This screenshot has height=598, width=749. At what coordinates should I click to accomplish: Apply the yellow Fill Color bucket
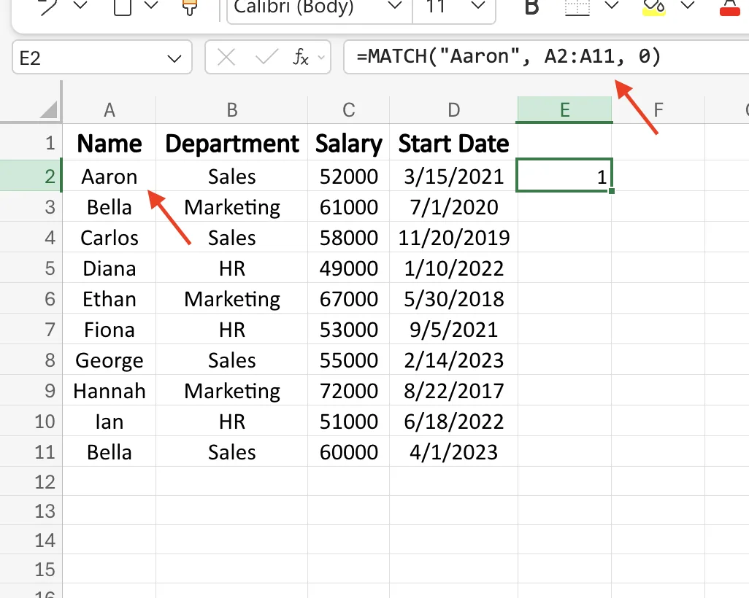click(x=653, y=7)
